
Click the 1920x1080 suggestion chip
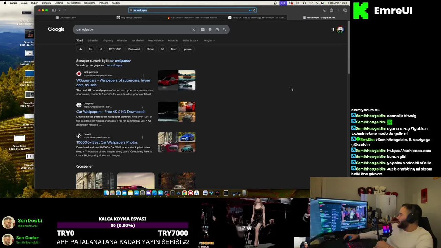tap(115, 49)
